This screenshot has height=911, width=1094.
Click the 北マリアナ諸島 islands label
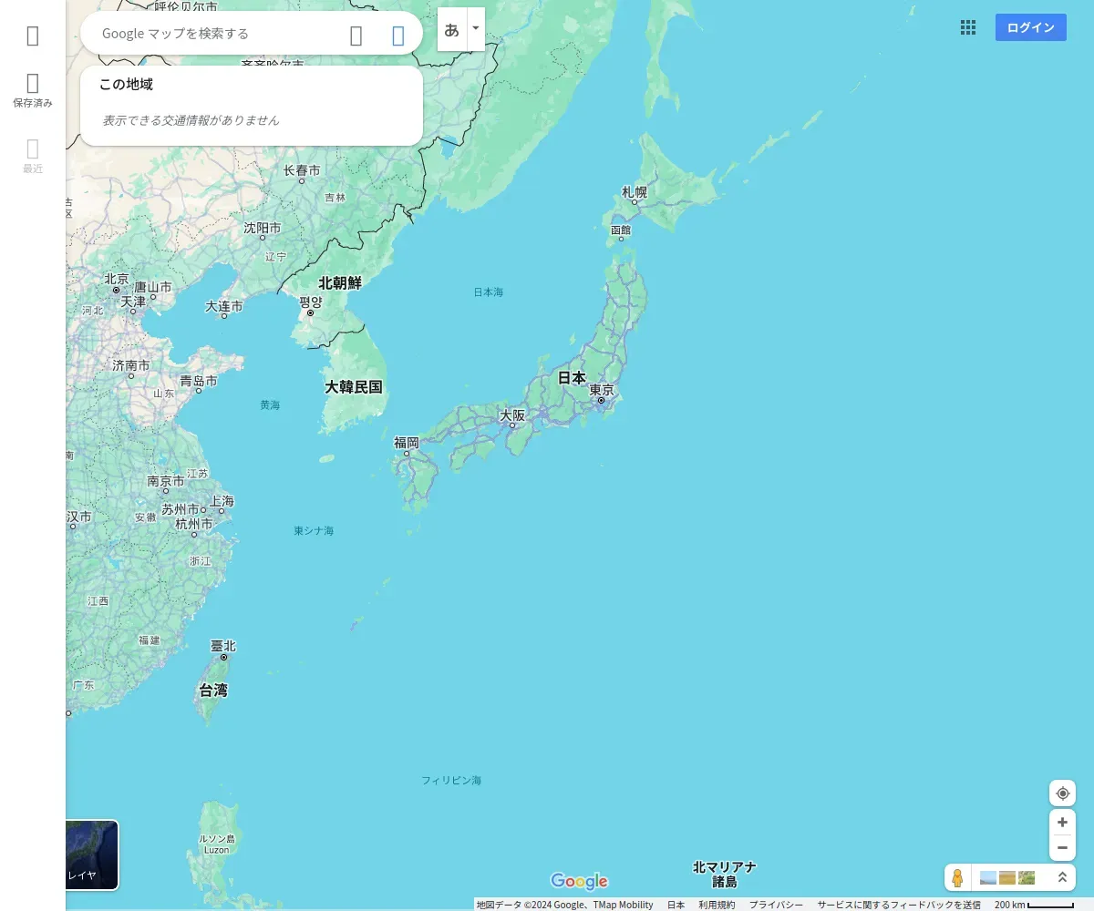725,875
